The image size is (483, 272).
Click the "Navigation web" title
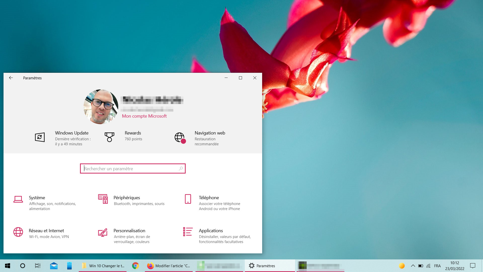[210, 133]
